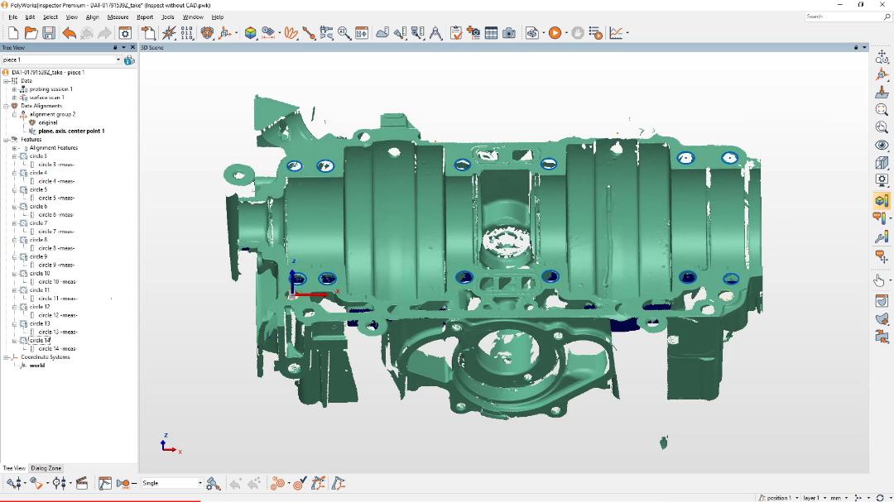Click the target with checkmark icon
Screen dimensions: 894x502
coord(300,483)
